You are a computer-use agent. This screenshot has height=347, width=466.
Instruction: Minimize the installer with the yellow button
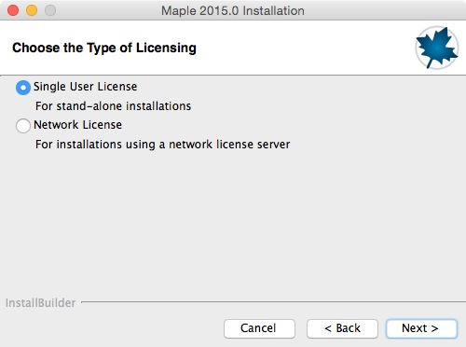(32, 10)
